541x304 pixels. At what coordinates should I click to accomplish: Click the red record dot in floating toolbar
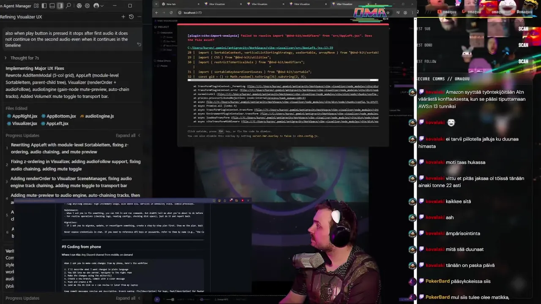(x=243, y=201)
